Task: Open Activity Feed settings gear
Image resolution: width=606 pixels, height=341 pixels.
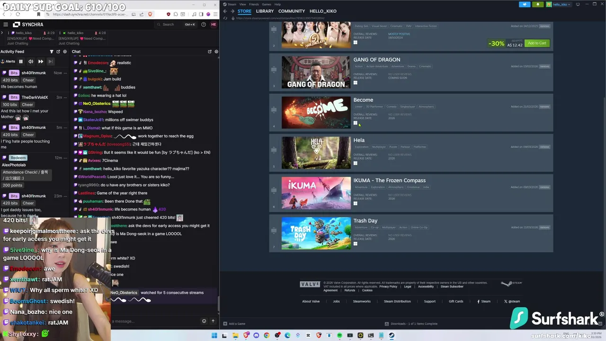Action: point(65,52)
